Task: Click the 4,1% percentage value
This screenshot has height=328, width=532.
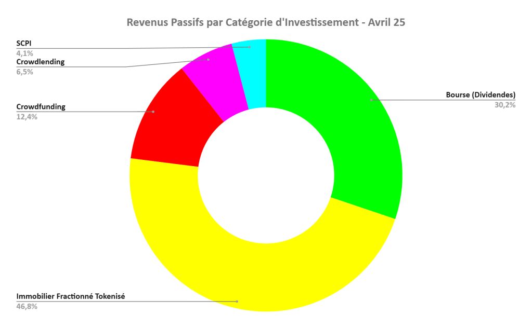Action: tap(24, 53)
